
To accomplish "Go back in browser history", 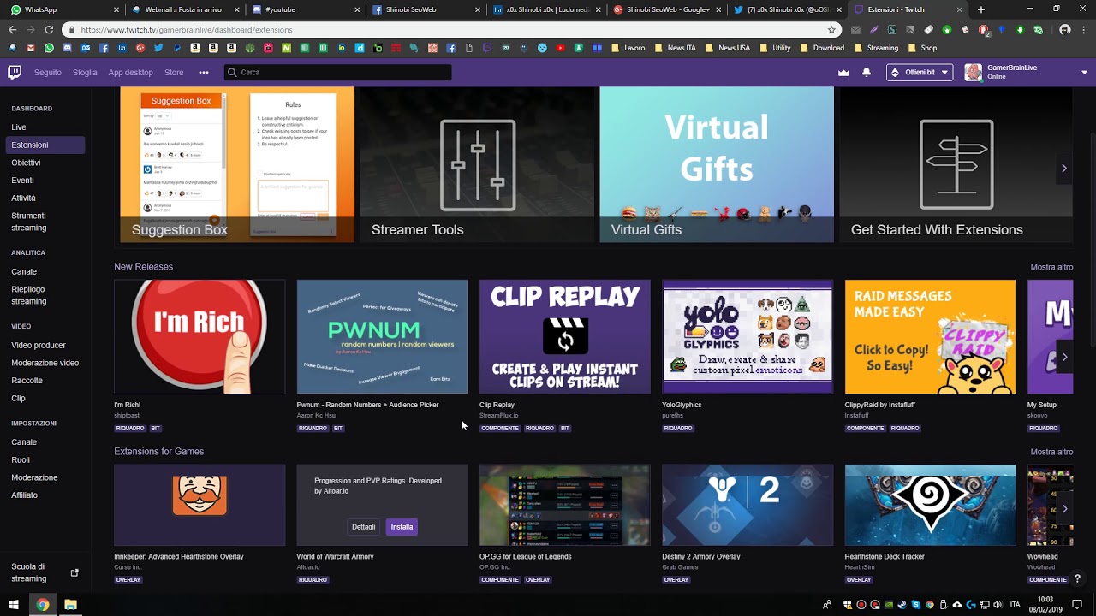I will [12, 29].
